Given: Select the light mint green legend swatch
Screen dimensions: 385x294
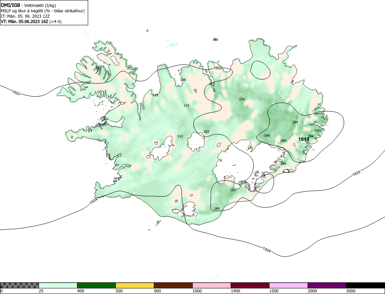Looking at the screenshot, I should pos(58,285).
